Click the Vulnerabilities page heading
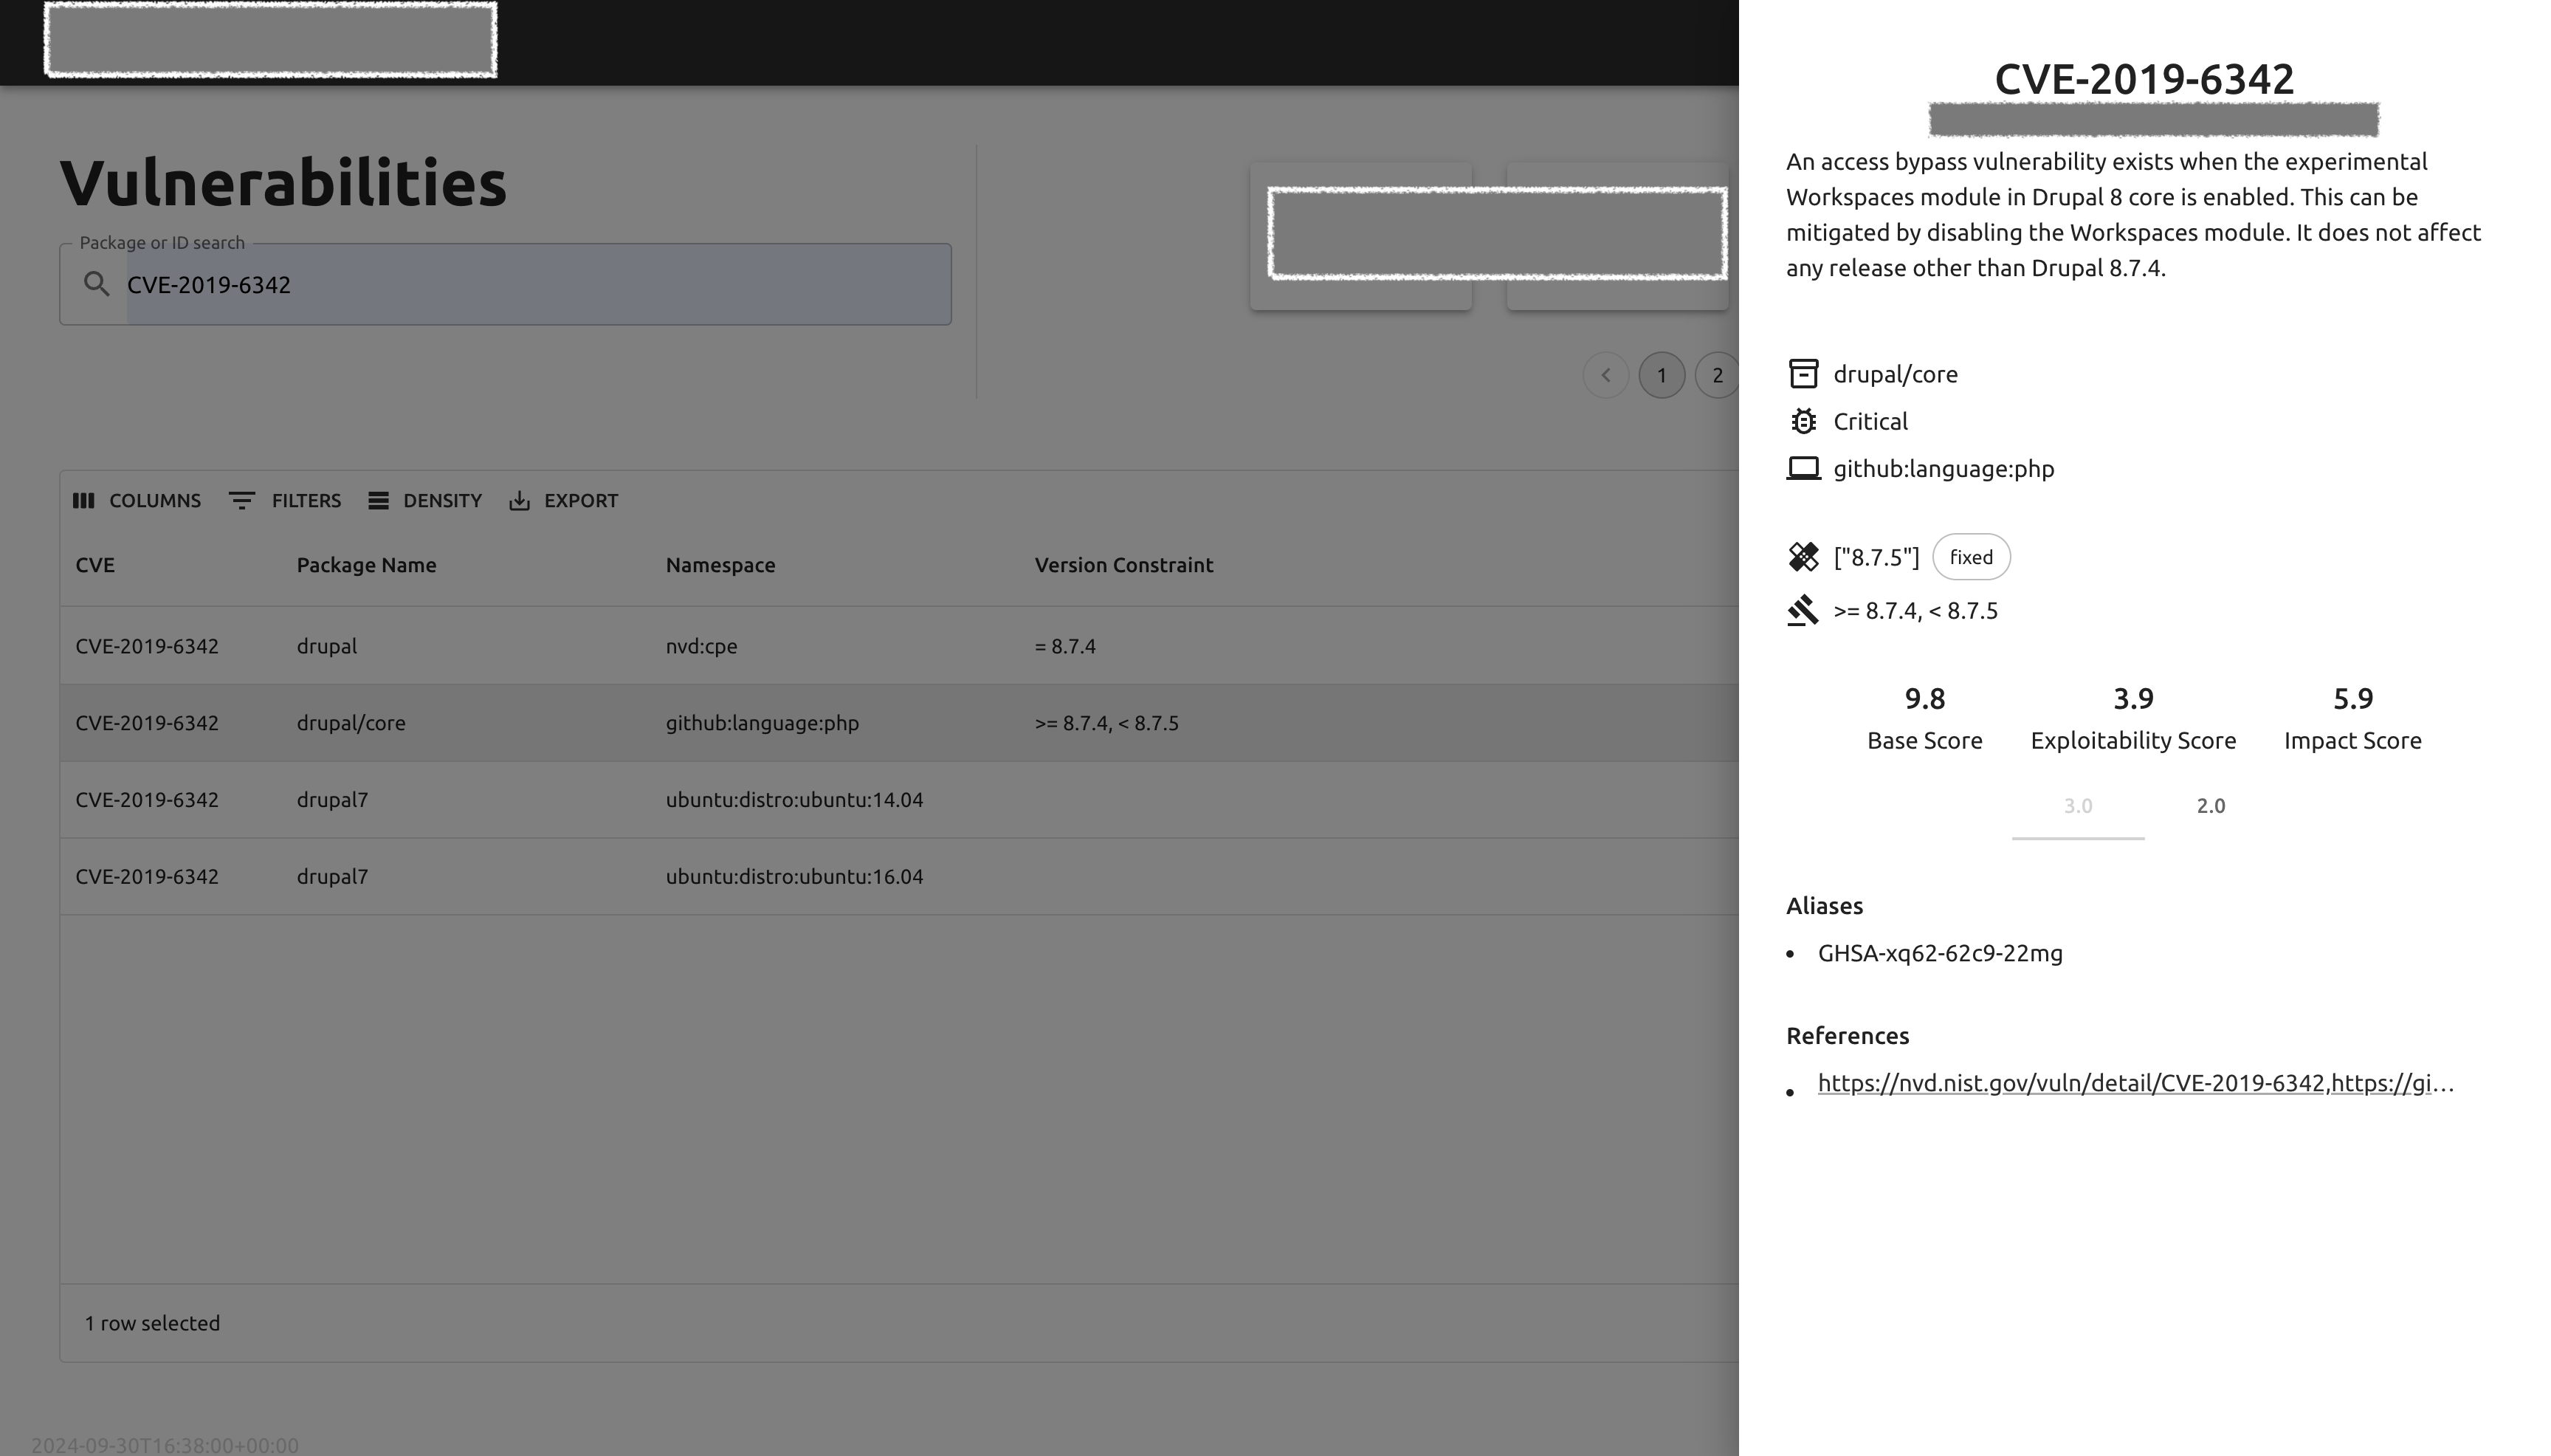 click(283, 183)
